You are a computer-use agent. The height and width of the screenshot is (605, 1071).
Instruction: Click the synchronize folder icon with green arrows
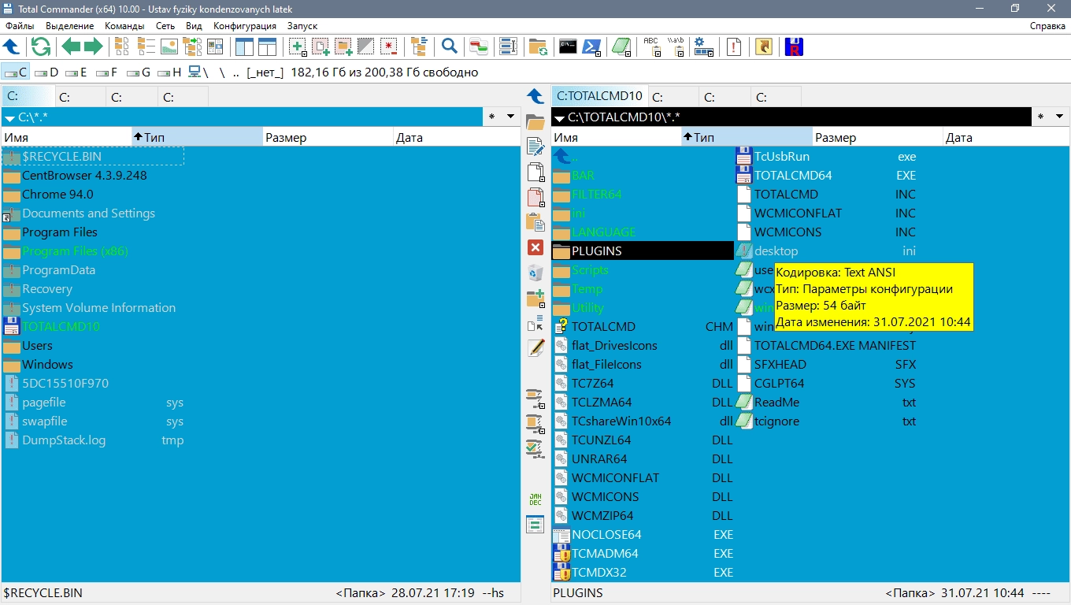pyautogui.click(x=538, y=46)
